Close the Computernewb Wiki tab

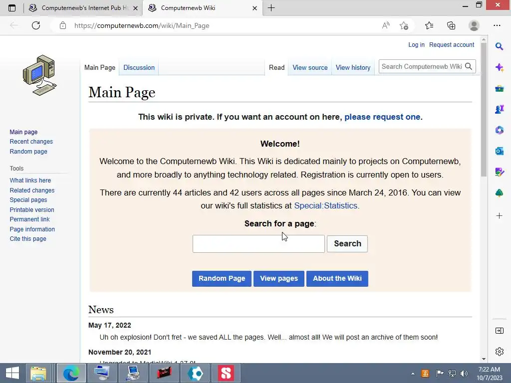click(x=255, y=8)
